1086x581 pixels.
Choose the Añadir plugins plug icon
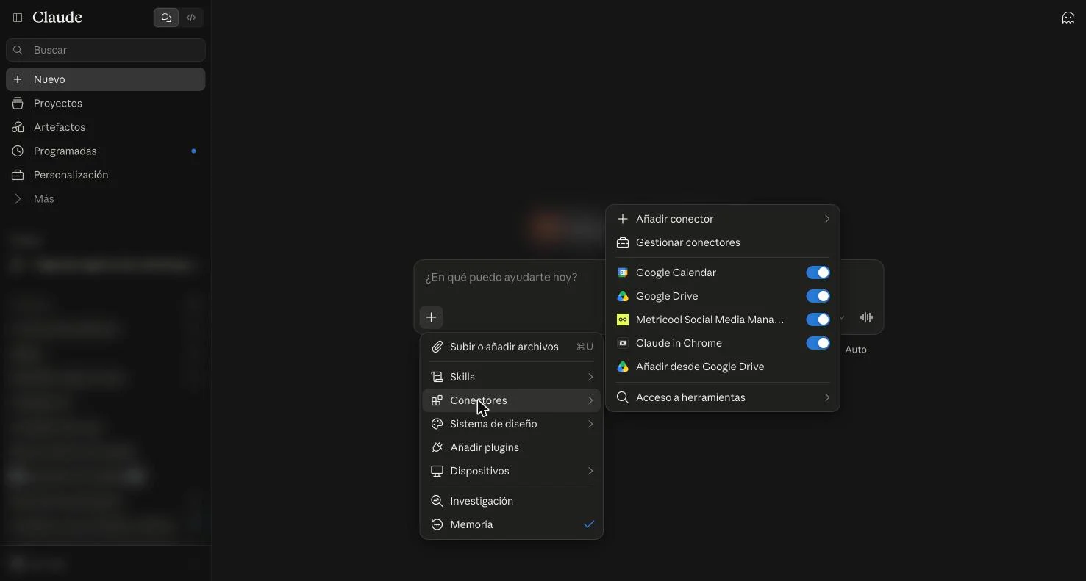click(437, 447)
